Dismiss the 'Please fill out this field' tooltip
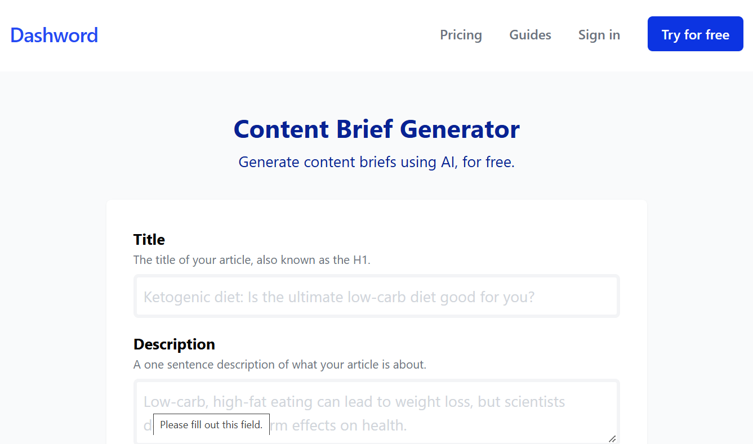 [211, 424]
